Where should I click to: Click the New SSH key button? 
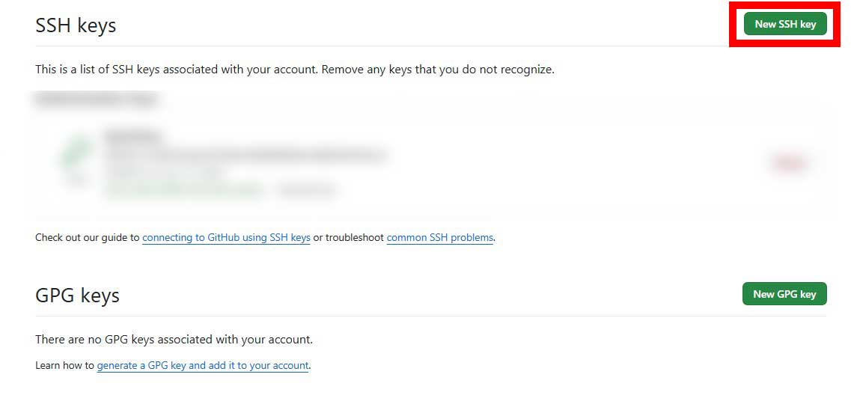[x=784, y=24]
